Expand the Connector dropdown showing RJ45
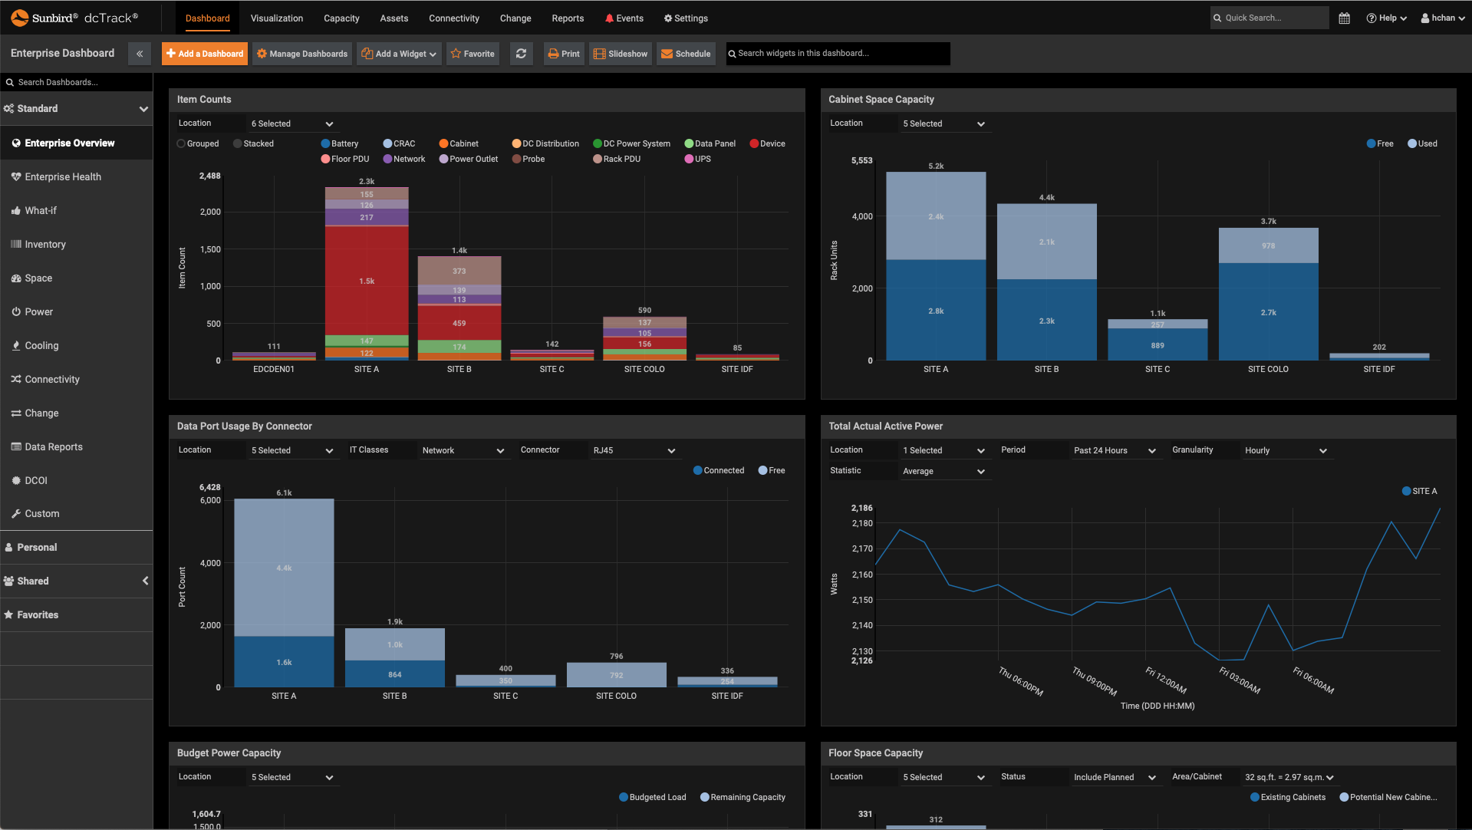This screenshot has width=1472, height=830. (634, 450)
